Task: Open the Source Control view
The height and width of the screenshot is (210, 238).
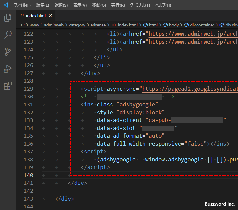Action: [8, 52]
